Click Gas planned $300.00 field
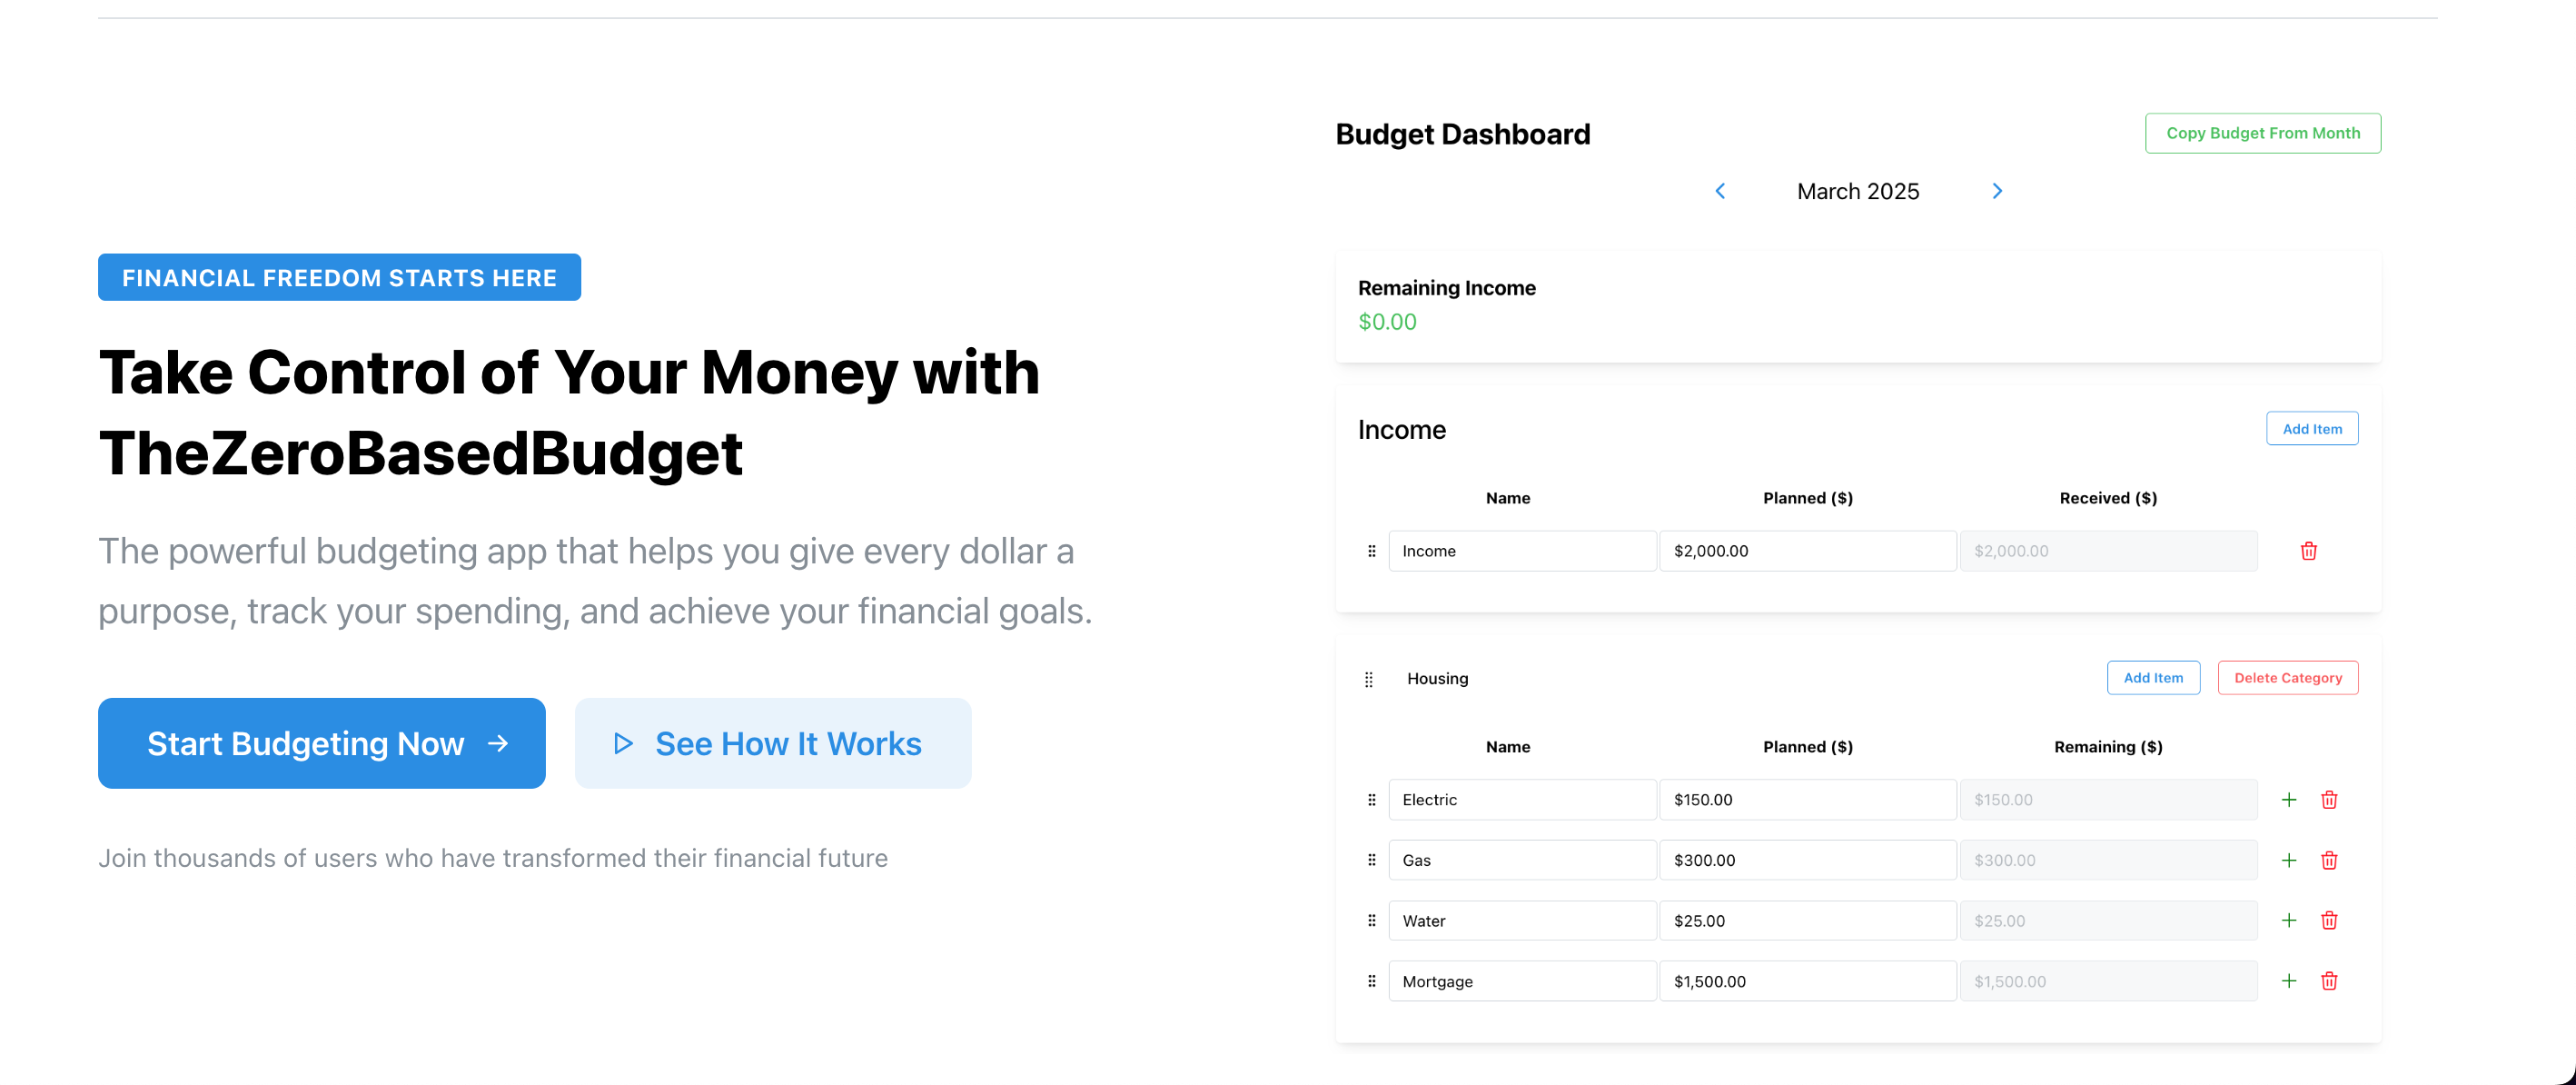Image resolution: width=2576 pixels, height=1085 pixels. [x=1807, y=860]
